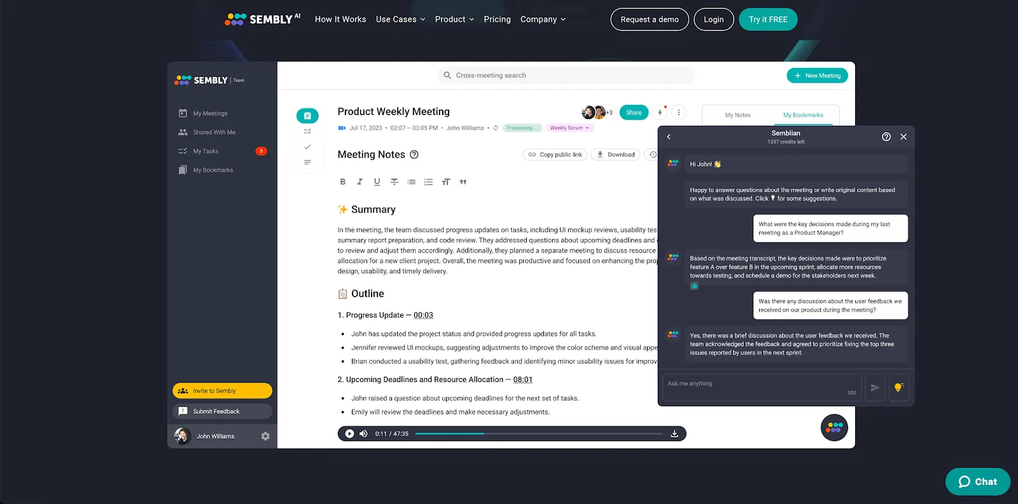Download the recording from player bar

point(674,433)
